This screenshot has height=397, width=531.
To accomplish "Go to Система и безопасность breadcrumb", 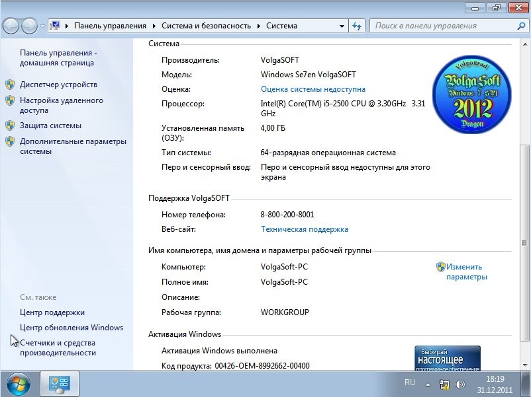I will tap(206, 26).
